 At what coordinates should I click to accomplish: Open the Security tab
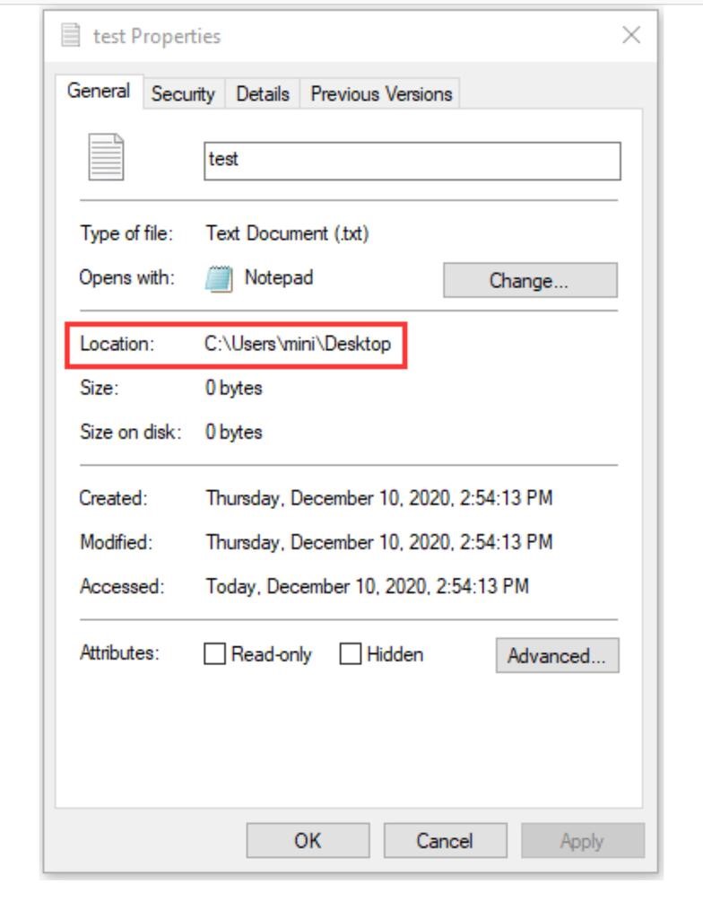183,93
